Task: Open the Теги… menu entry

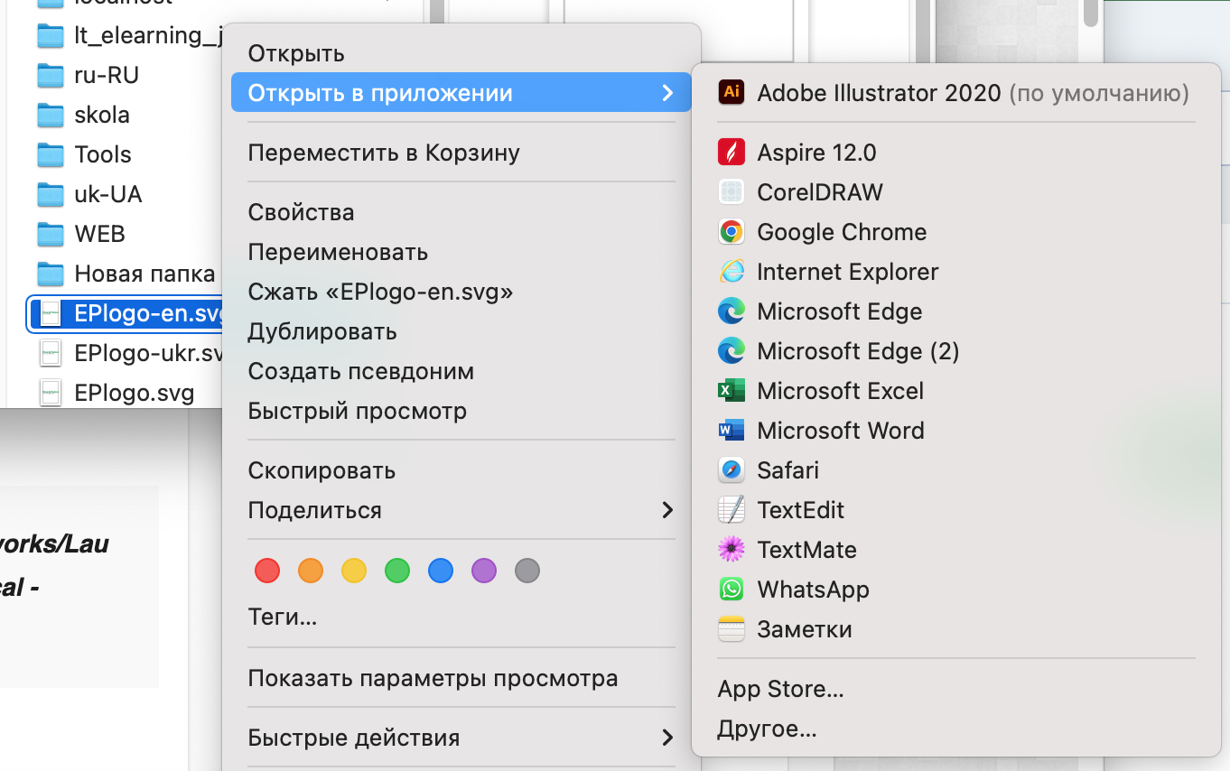Action: click(461, 618)
